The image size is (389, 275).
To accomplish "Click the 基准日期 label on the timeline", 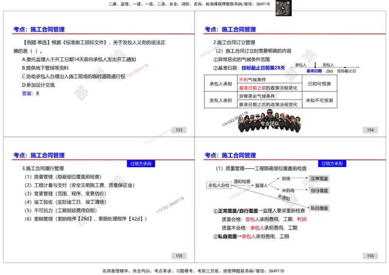I will tap(314, 71).
